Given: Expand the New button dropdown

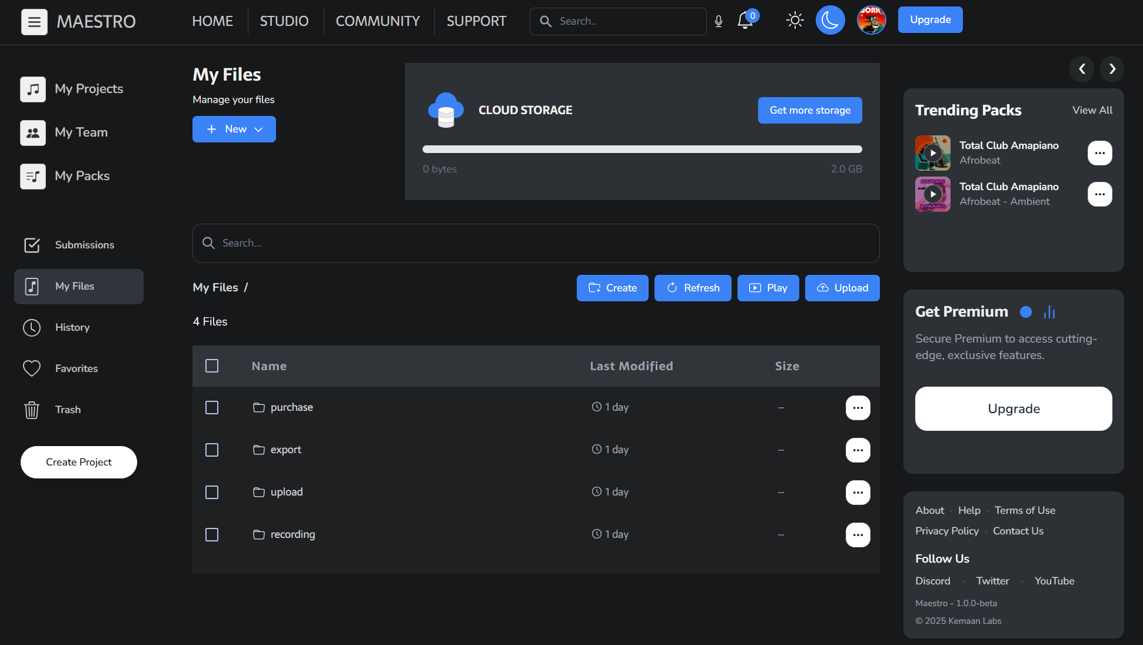Looking at the screenshot, I should [260, 129].
